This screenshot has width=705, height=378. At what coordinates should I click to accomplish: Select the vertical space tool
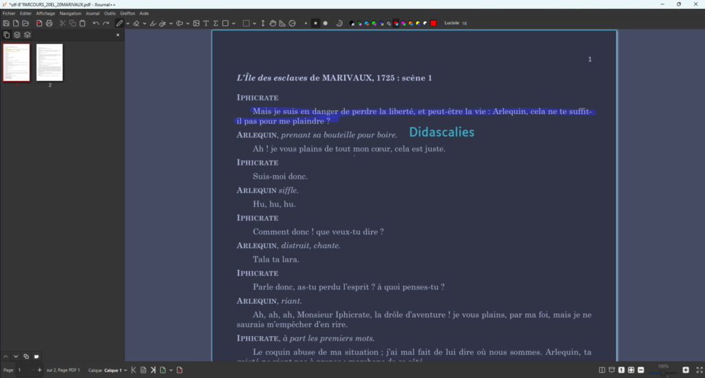coord(263,23)
